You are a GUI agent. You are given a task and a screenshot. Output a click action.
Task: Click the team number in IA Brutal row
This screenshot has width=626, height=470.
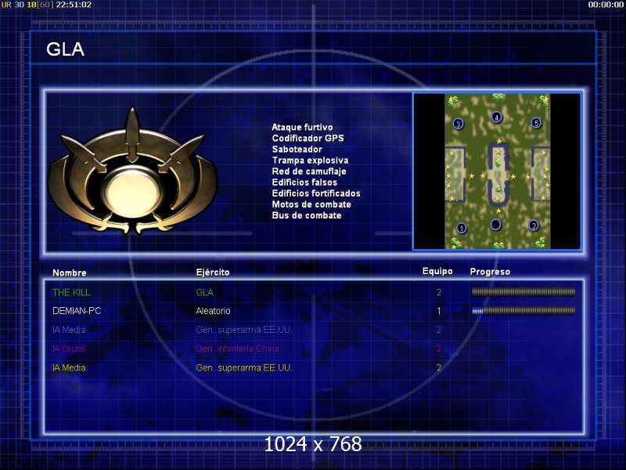(439, 349)
